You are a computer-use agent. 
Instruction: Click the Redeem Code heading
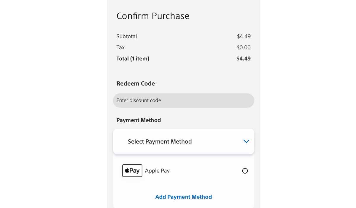(136, 83)
